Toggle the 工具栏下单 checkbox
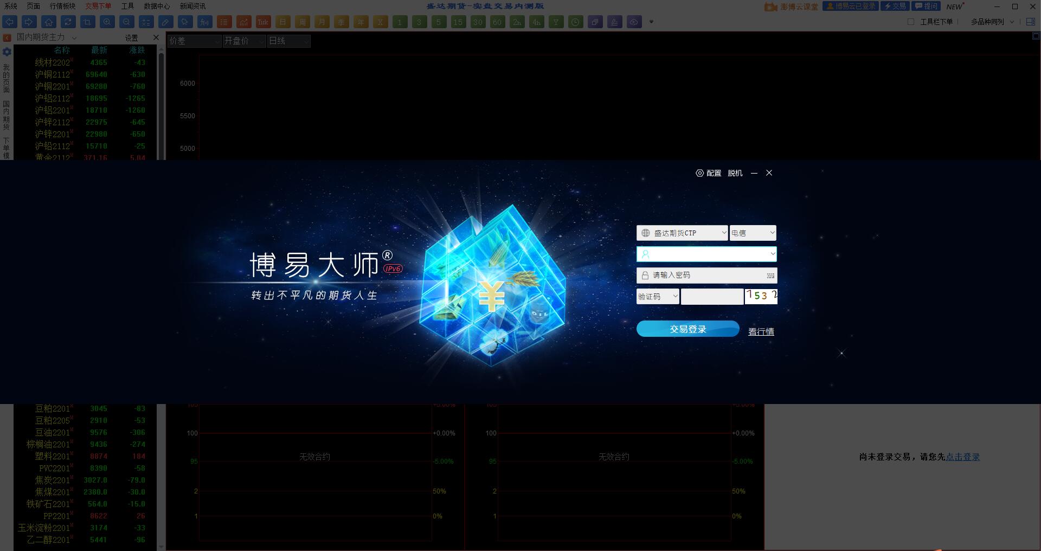 pyautogui.click(x=911, y=22)
